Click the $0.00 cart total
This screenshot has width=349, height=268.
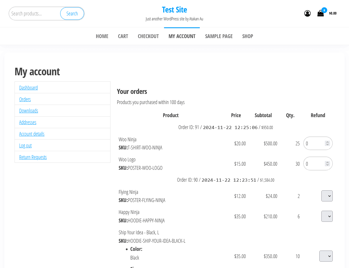pos(333,13)
